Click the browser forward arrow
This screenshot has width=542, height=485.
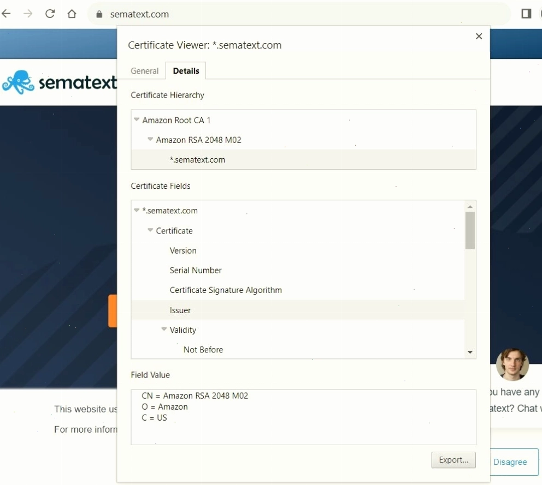click(x=28, y=14)
